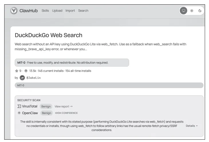Open the Search page link
This screenshot has width=209, height=142.
(83, 11)
